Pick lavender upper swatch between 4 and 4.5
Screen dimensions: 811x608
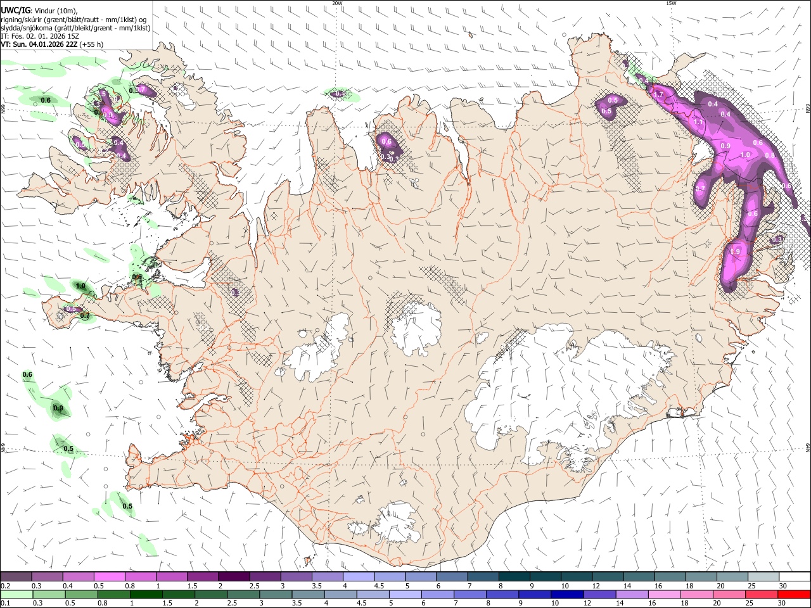pos(359,577)
